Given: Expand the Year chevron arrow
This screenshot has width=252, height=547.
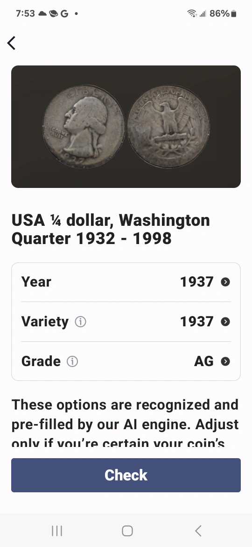Looking at the screenshot, I should click(x=225, y=282).
